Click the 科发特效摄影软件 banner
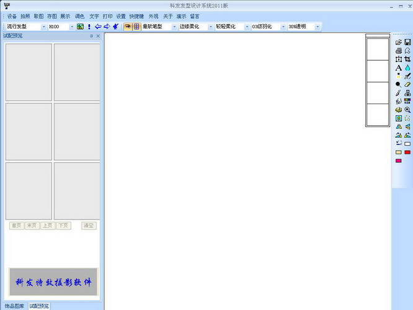Screen dimensions: 413x310 (53, 282)
